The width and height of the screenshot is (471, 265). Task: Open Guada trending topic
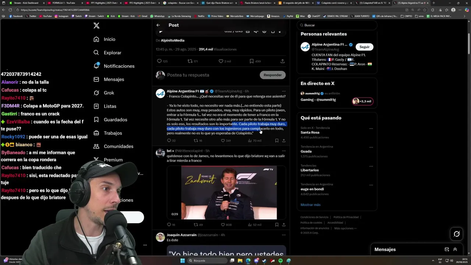tap(306, 151)
